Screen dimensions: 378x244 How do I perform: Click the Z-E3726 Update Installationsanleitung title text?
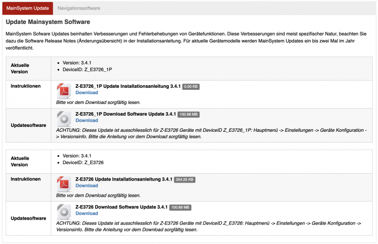[x=124, y=179]
